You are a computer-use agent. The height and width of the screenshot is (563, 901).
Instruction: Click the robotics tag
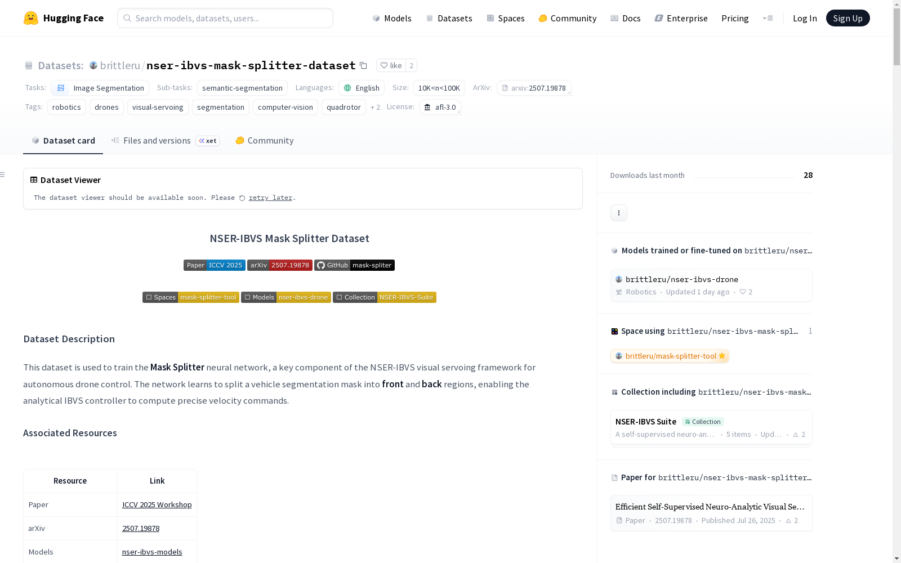click(x=66, y=107)
